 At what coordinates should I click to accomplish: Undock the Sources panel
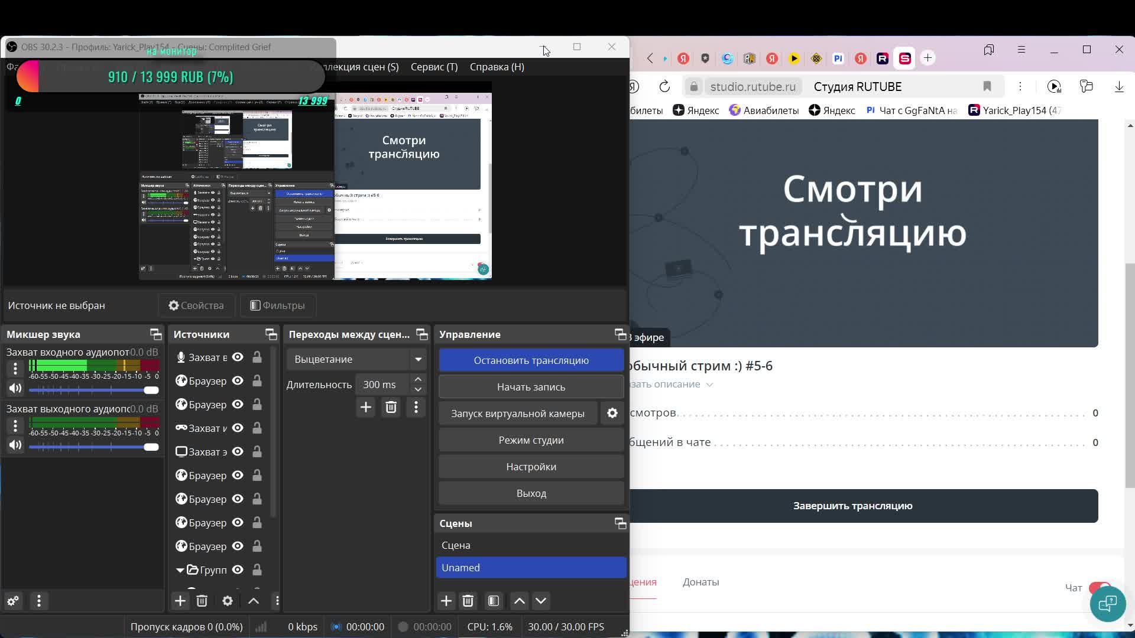[271, 334]
